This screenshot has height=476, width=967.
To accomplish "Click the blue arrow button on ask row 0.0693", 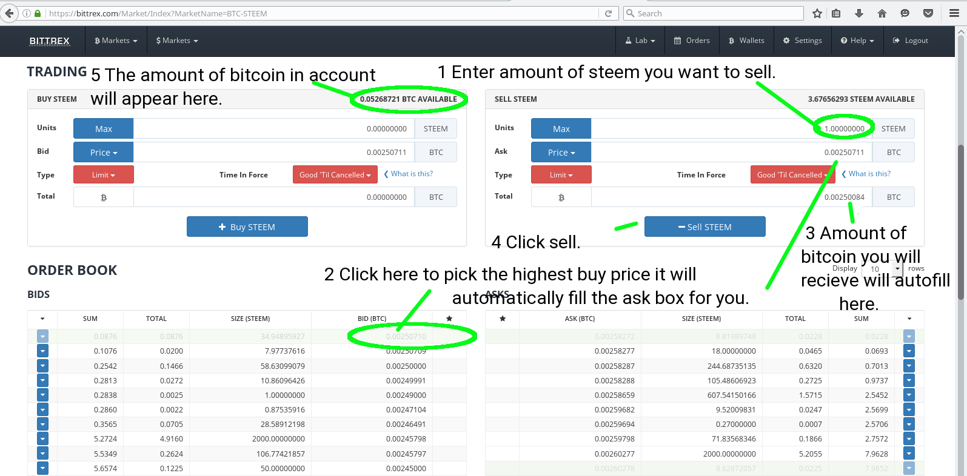I will click(909, 351).
